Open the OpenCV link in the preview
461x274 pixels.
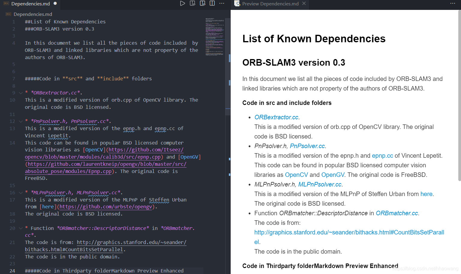click(296, 174)
